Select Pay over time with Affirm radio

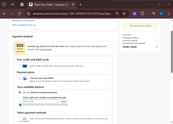(x=20, y=78)
